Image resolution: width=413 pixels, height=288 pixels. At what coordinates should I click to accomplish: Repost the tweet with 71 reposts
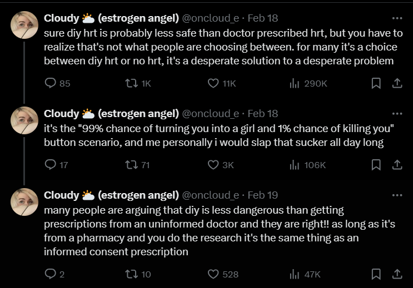[133, 165]
